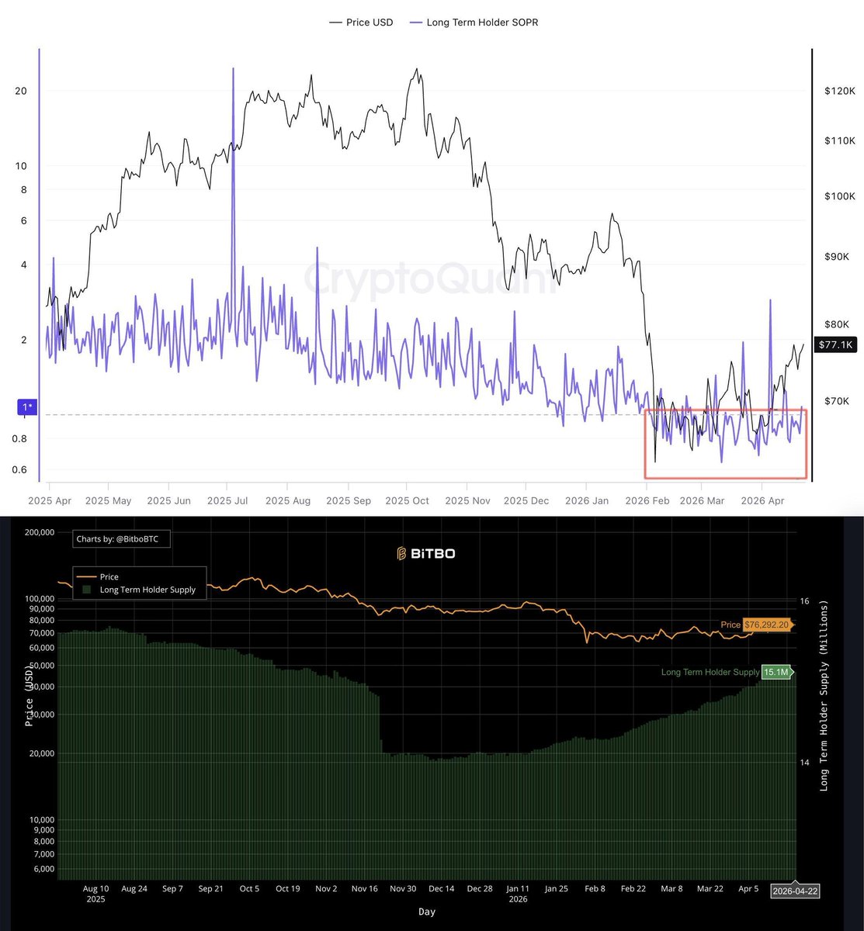The image size is (864, 931).
Task: Click the Sep 21 label in Bitbo chart
Action: point(211,889)
